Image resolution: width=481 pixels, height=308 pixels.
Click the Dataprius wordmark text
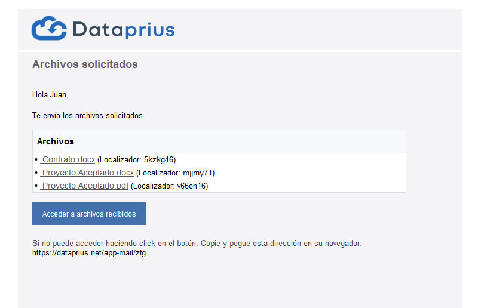[124, 30]
